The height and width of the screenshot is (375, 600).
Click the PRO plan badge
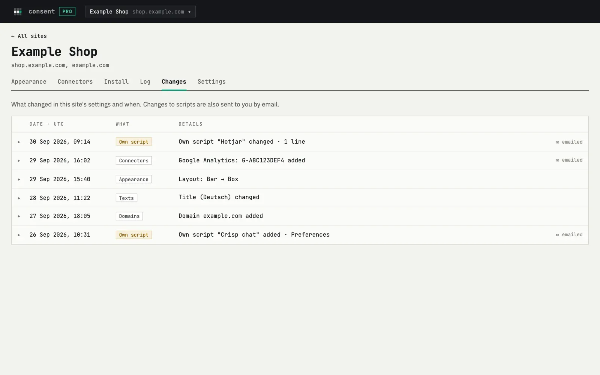point(67,12)
